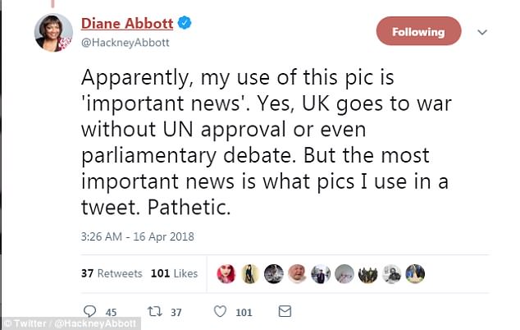
Task: Click the first liker avatar with red hair
Action: click(226, 274)
